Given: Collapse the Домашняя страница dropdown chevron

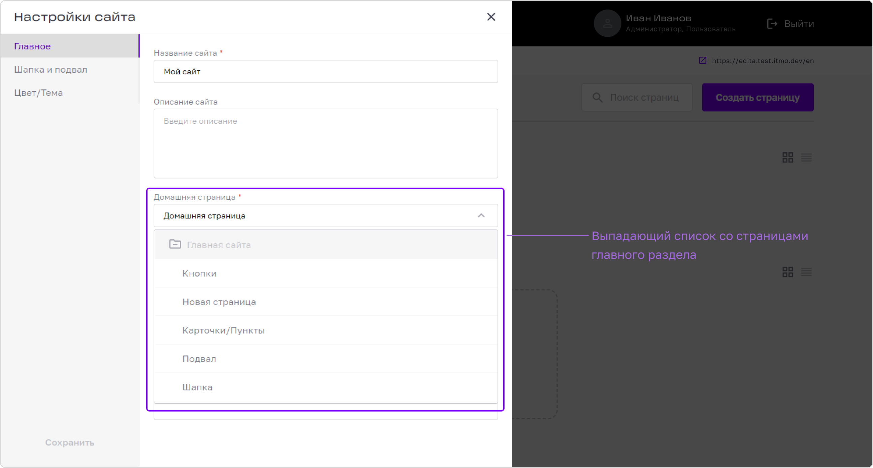Looking at the screenshot, I should (481, 216).
